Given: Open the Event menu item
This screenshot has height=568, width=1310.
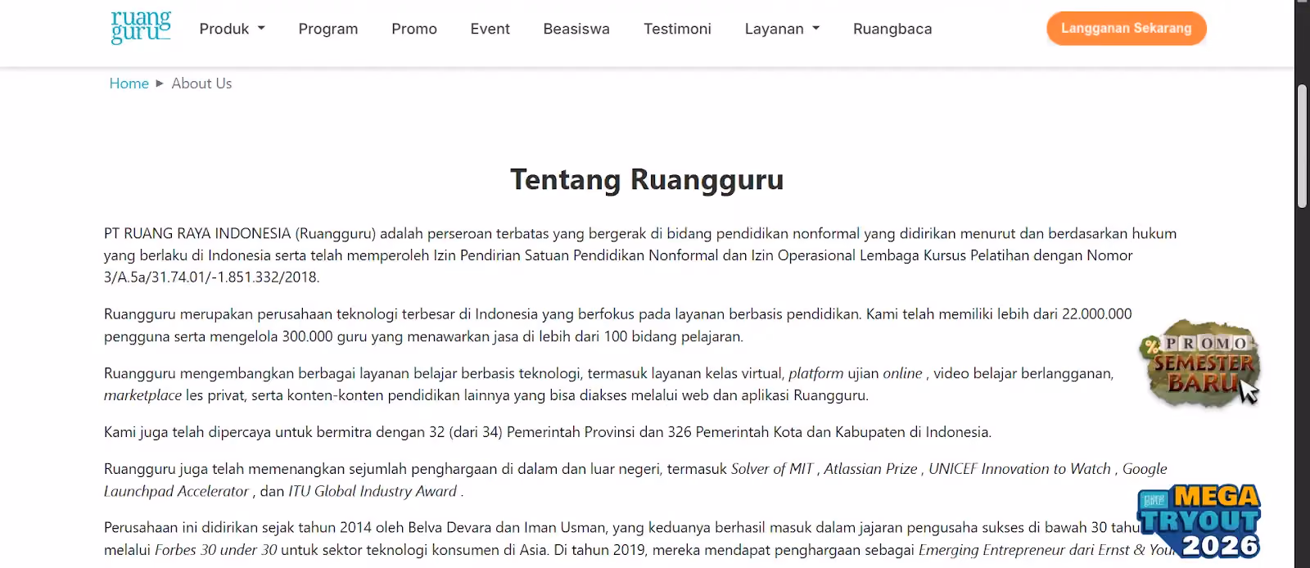Looking at the screenshot, I should pyautogui.click(x=490, y=29).
